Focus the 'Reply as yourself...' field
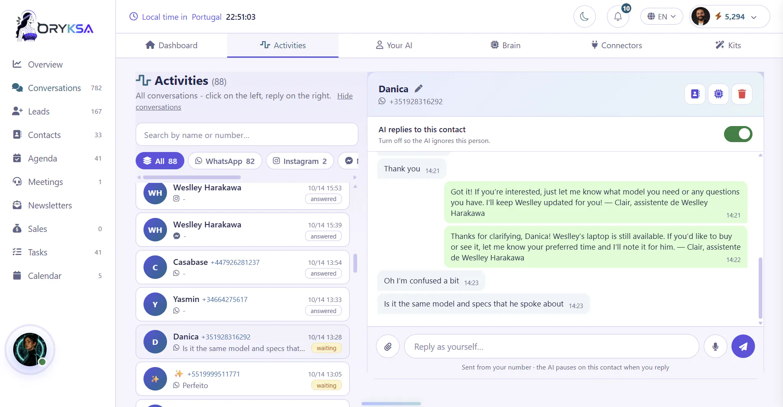783x407 pixels. tap(551, 346)
